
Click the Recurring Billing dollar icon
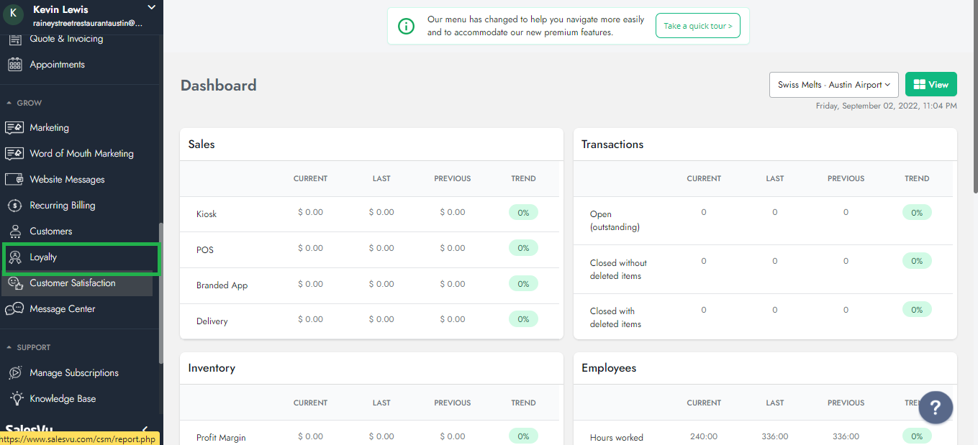[14, 206]
